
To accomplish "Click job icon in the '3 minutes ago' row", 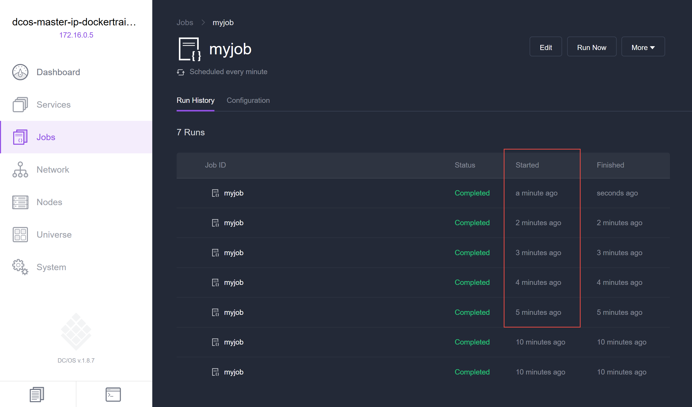I will 215,253.
